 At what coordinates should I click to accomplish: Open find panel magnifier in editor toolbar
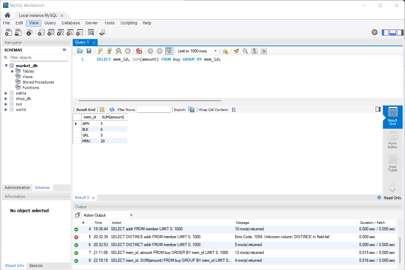(245, 51)
